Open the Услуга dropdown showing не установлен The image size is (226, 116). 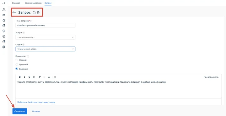46,37
